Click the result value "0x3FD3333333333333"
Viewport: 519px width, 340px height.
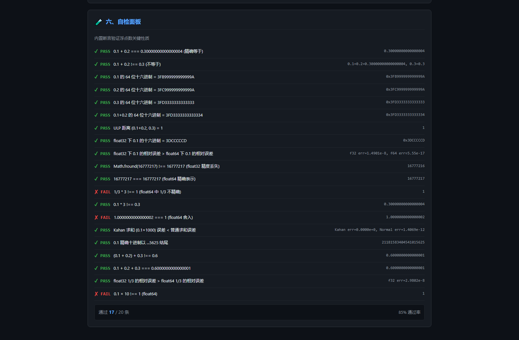[x=405, y=102]
